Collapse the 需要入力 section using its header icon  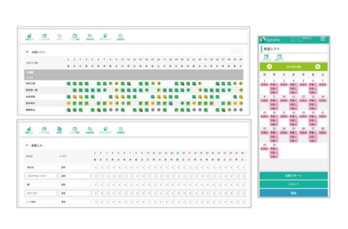click(27, 145)
